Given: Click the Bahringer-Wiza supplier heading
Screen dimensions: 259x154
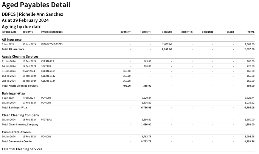Looking at the screenshot, I should click(13, 93).
